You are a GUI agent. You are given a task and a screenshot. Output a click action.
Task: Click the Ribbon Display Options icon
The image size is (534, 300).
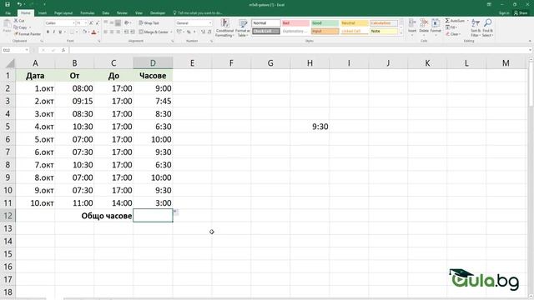[x=489, y=4]
